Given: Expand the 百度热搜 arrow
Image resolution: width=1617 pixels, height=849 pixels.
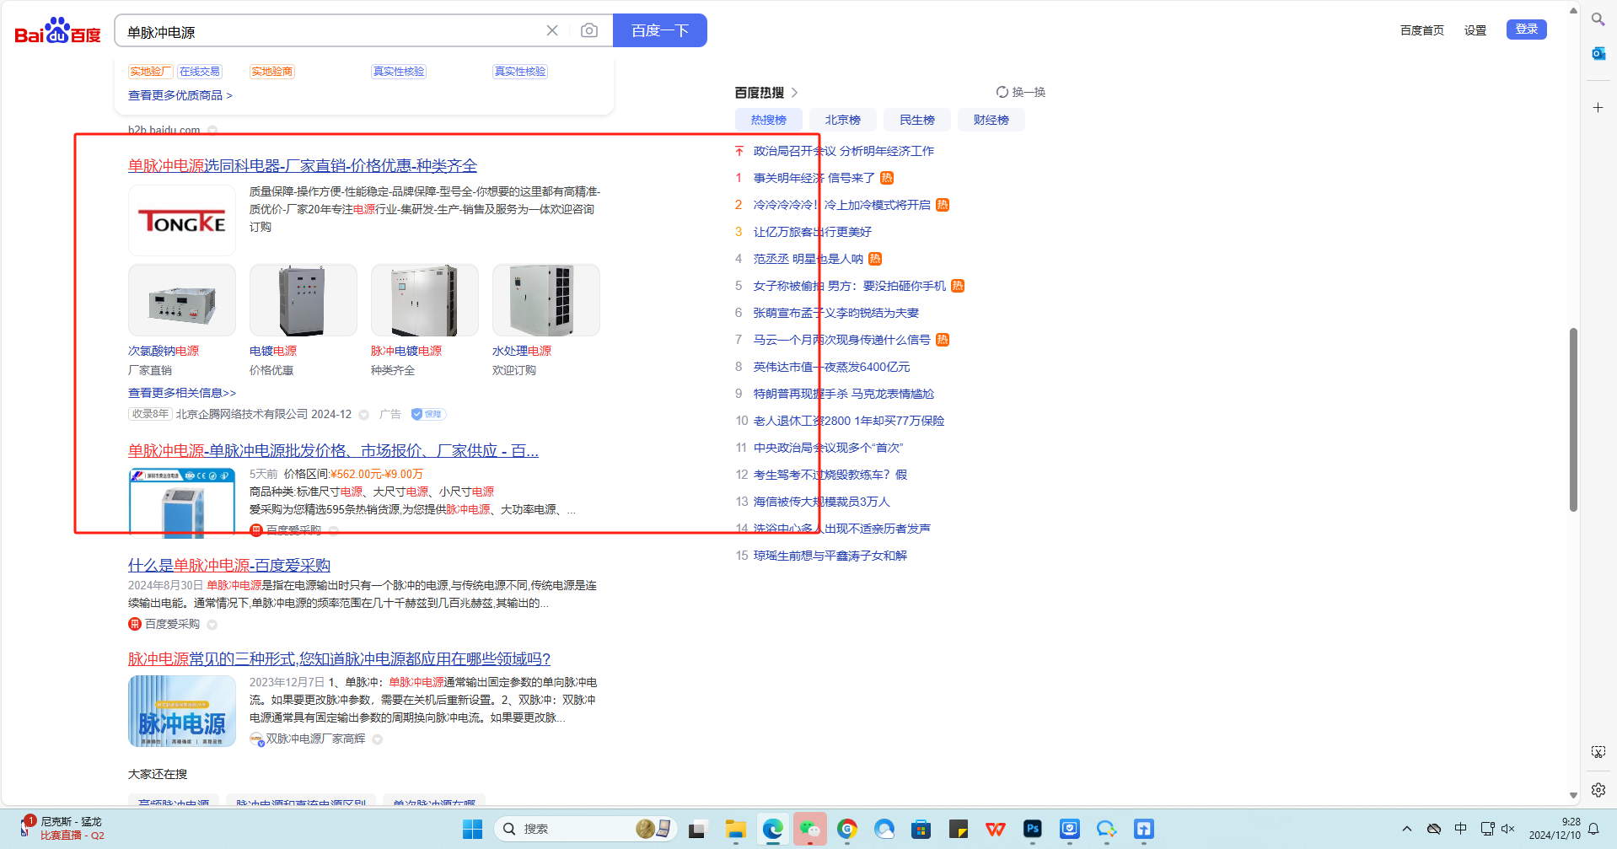Looking at the screenshot, I should tap(794, 93).
